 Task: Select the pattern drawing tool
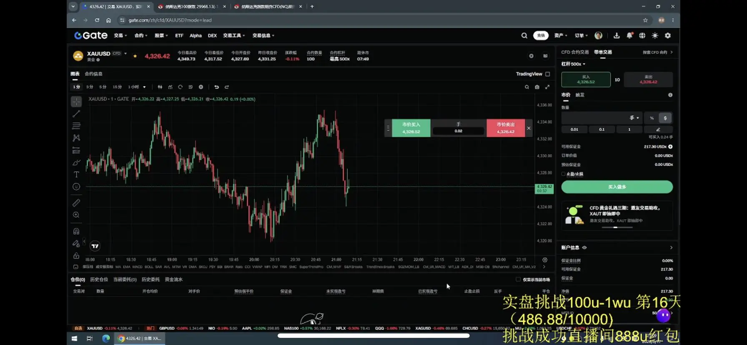coord(76,138)
